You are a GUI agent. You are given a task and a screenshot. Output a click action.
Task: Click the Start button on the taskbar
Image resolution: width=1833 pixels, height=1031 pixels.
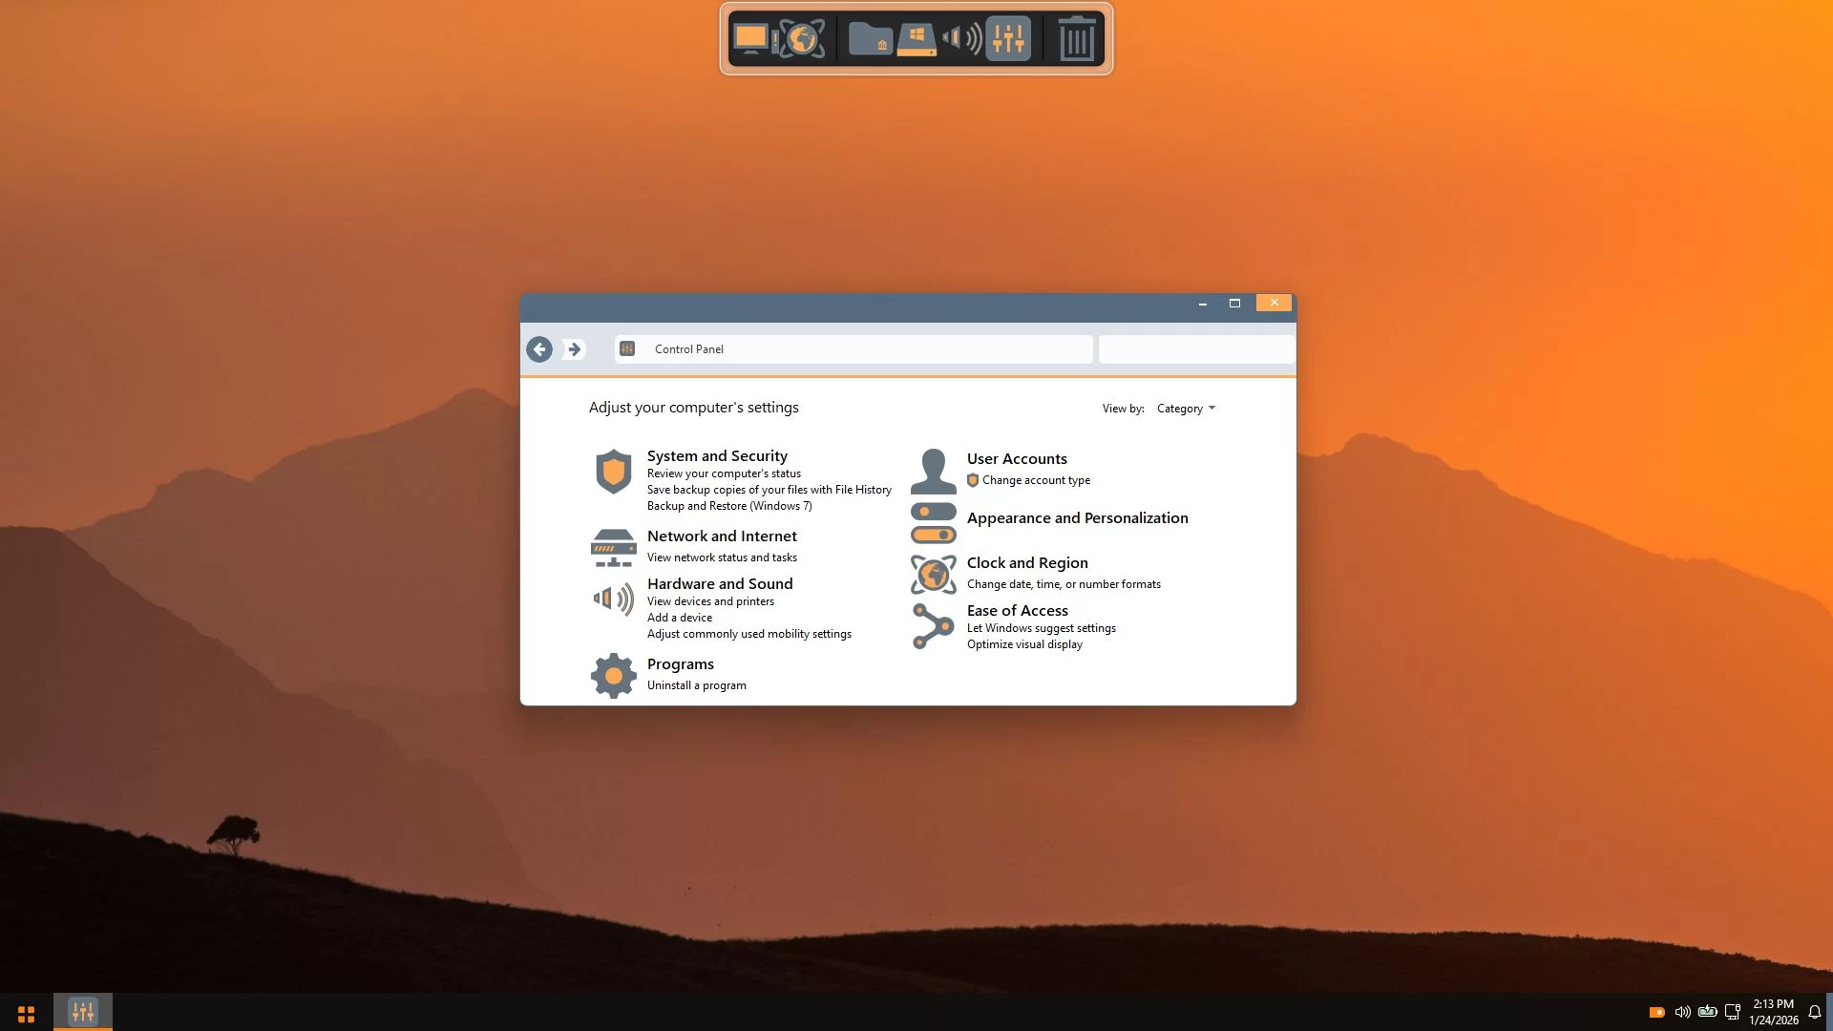tap(26, 1013)
